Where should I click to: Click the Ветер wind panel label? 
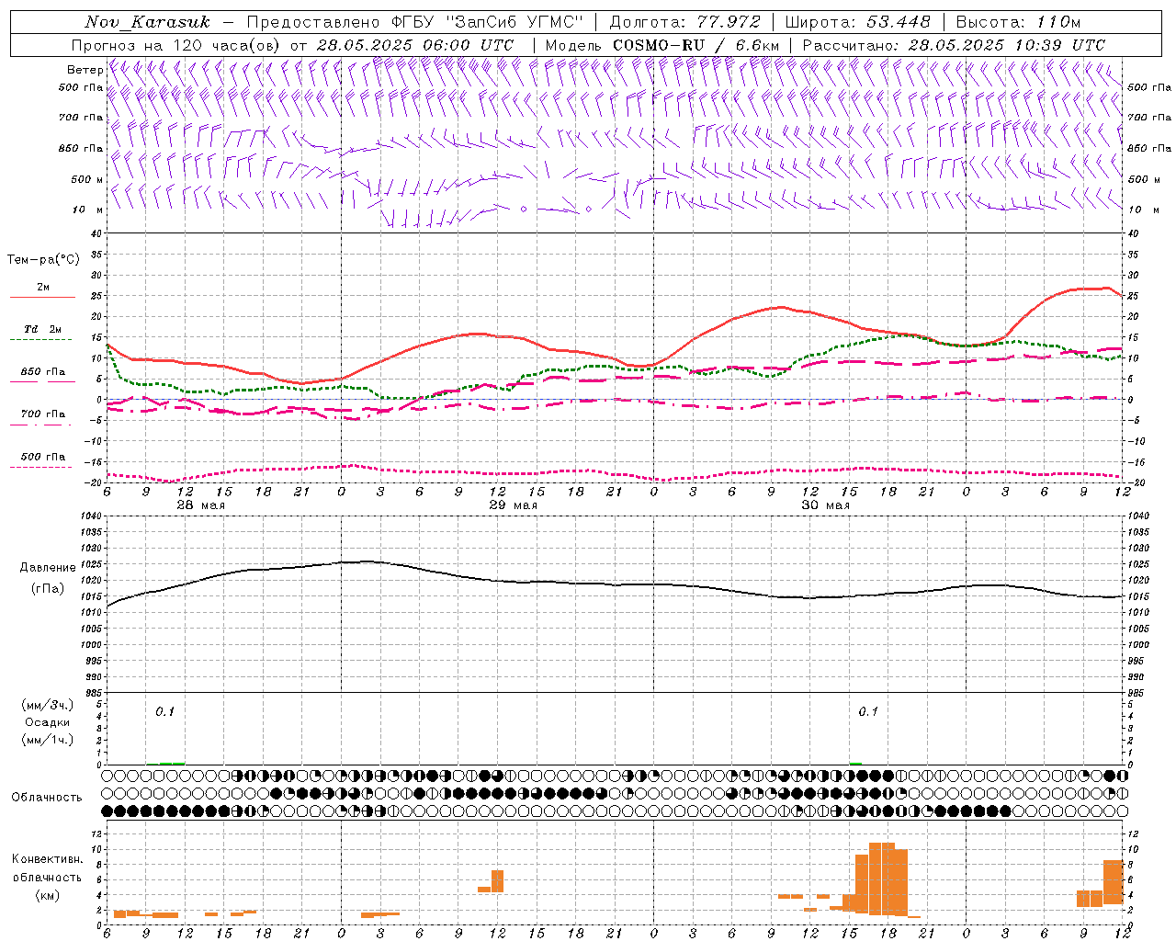pyautogui.click(x=85, y=70)
